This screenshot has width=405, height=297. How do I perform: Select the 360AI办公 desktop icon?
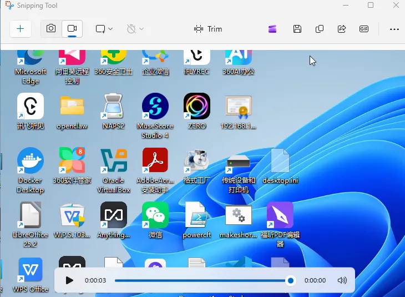coord(239,63)
